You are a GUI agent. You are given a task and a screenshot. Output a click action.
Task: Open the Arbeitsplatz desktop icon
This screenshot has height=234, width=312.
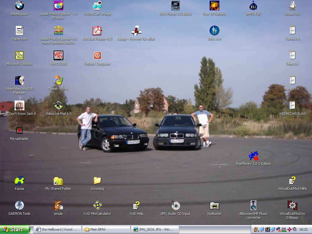pyautogui.click(x=19, y=6)
